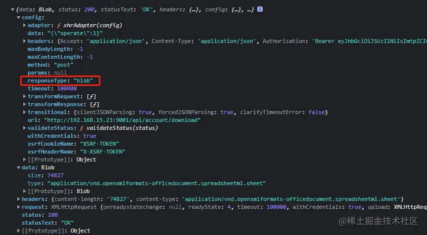Image resolution: width=427 pixels, height=235 pixels.
Task: Expand the config headers with Authorization Bearer
Action: tap(25, 41)
